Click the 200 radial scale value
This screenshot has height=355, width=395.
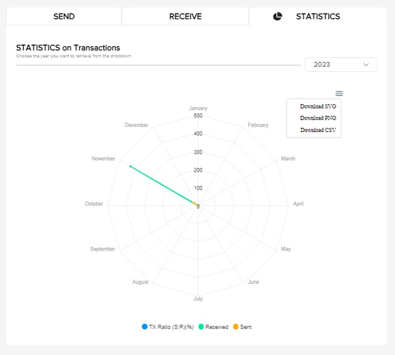point(198,170)
